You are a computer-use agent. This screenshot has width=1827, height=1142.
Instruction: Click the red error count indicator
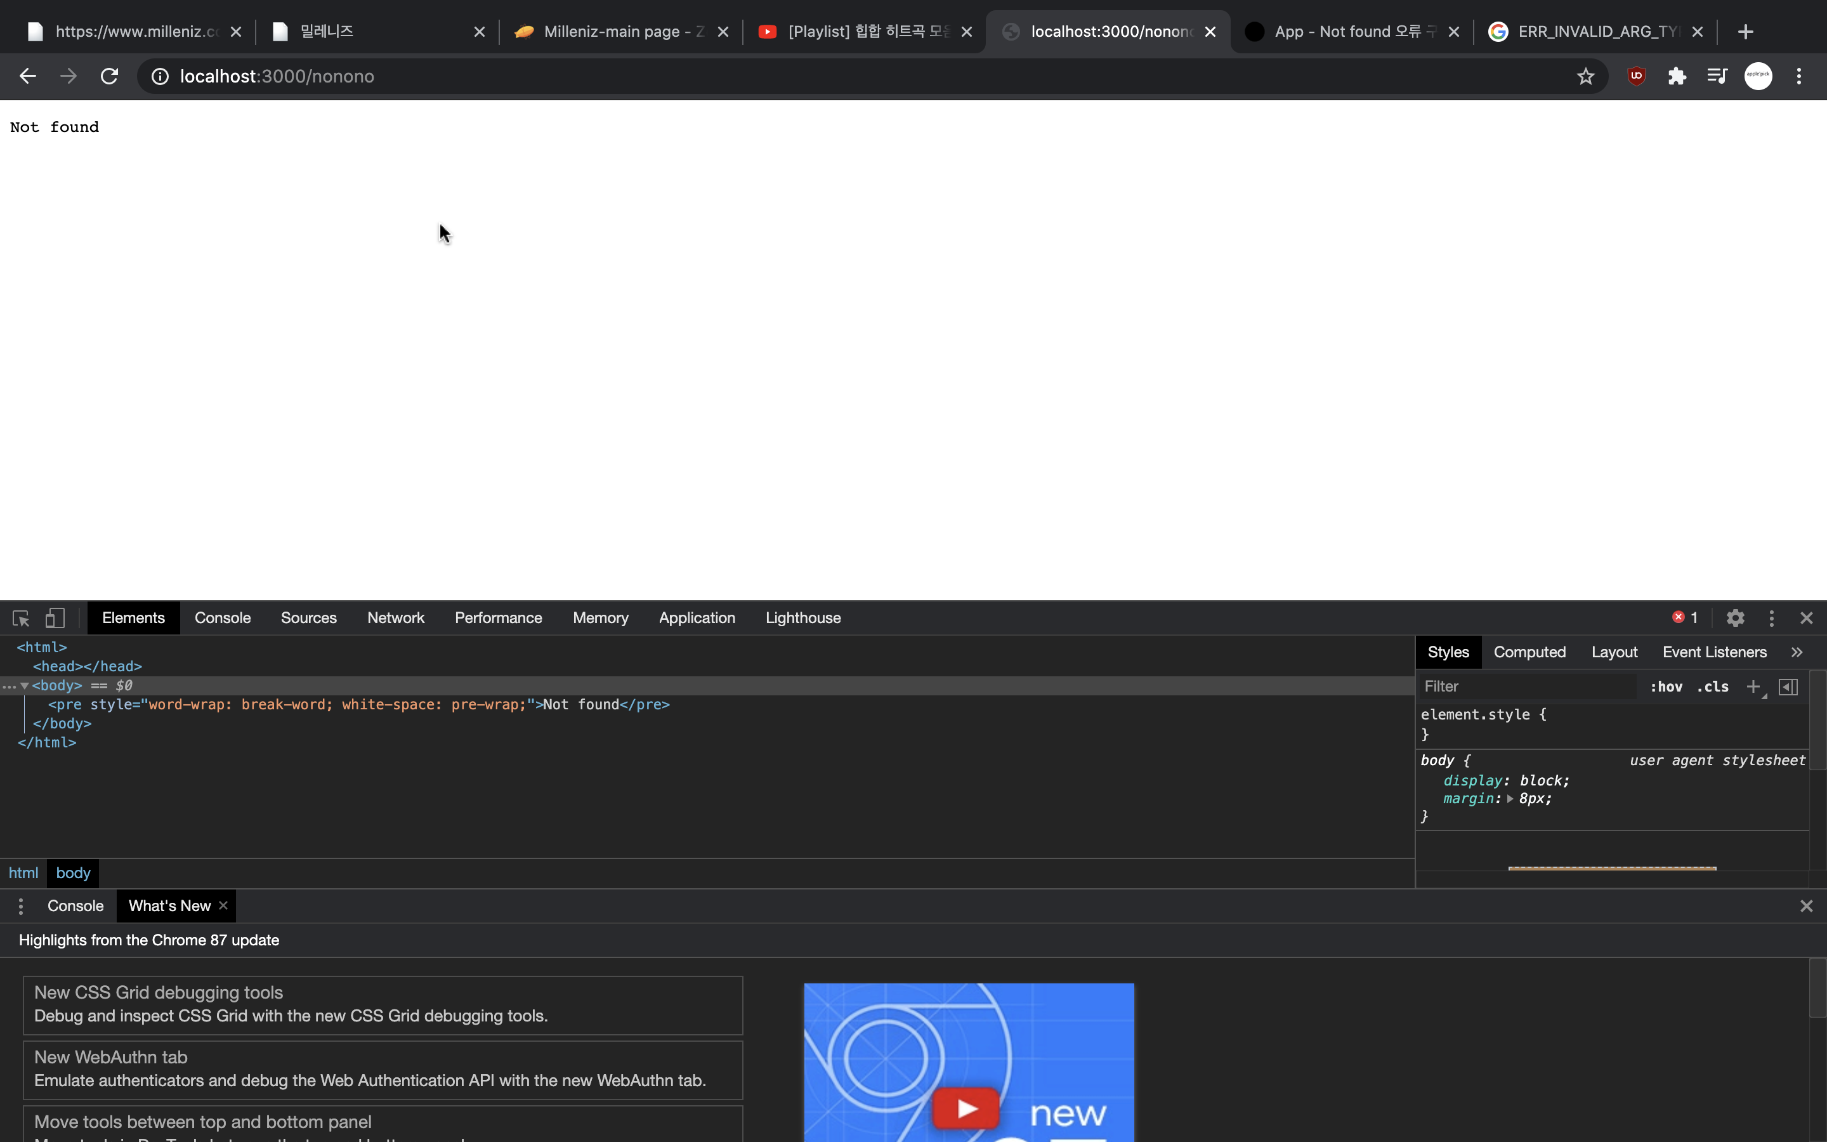pyautogui.click(x=1684, y=618)
